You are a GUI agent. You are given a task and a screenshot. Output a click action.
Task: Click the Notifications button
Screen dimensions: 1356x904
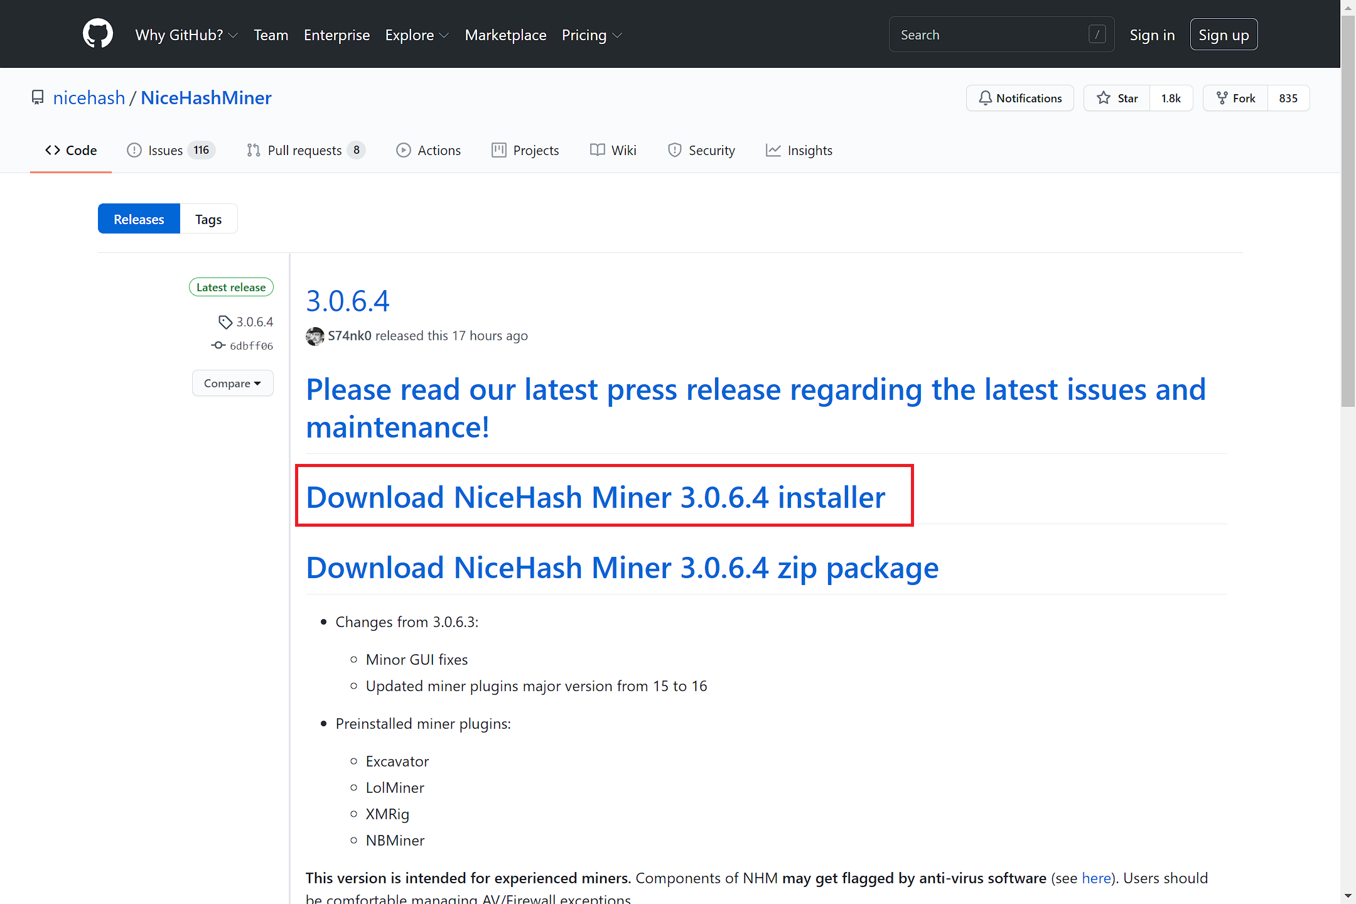tap(1020, 98)
